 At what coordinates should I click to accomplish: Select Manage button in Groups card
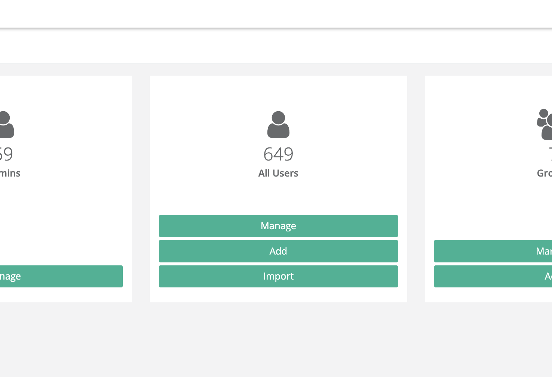[x=493, y=251]
